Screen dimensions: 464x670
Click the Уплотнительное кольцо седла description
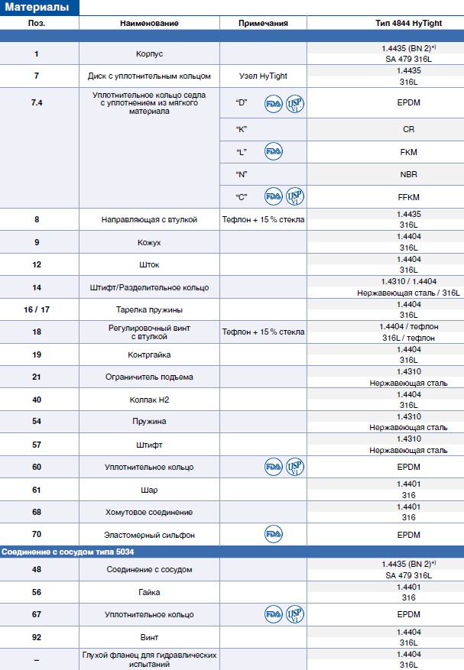pos(149,103)
